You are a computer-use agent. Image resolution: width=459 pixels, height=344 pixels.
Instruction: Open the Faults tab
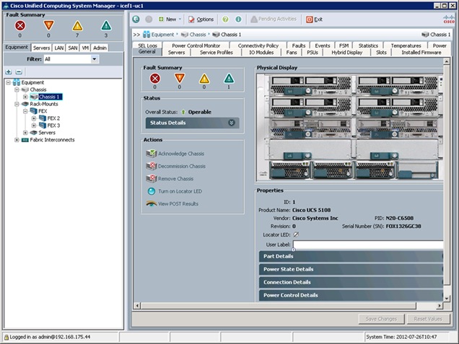[x=299, y=45]
